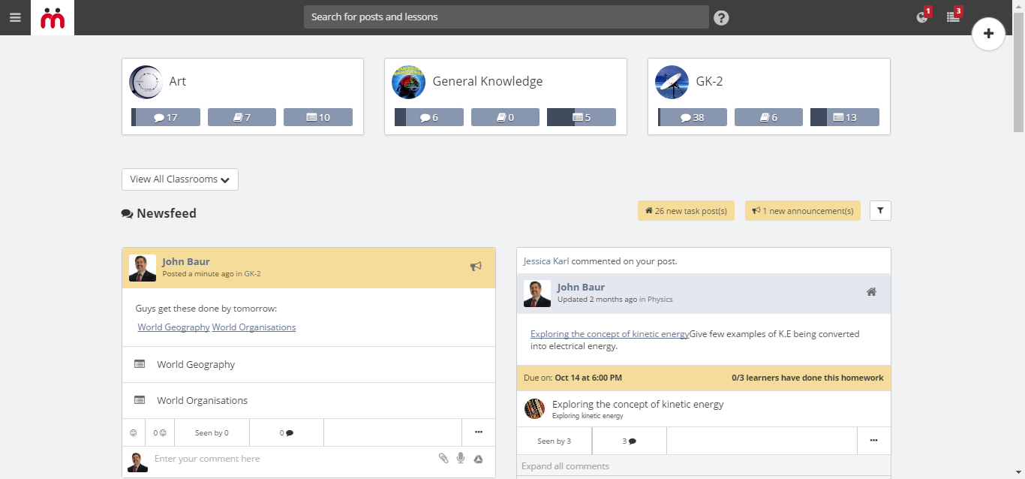Open the newsfeed filter funnel

point(880,211)
